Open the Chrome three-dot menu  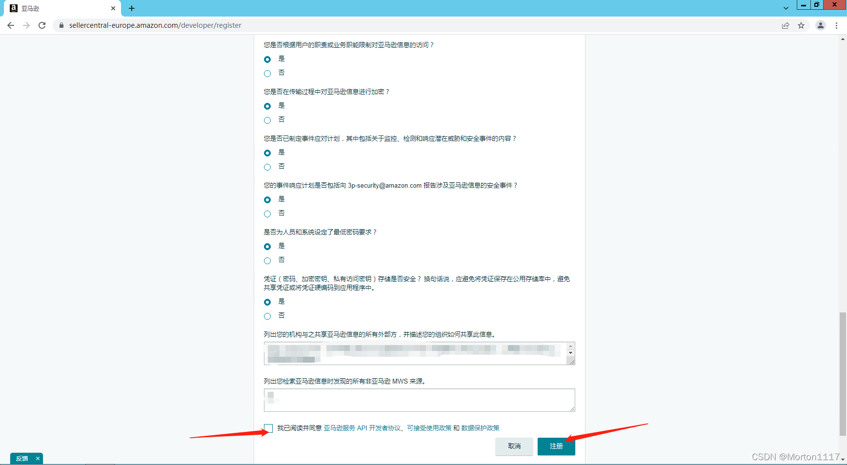[x=836, y=25]
